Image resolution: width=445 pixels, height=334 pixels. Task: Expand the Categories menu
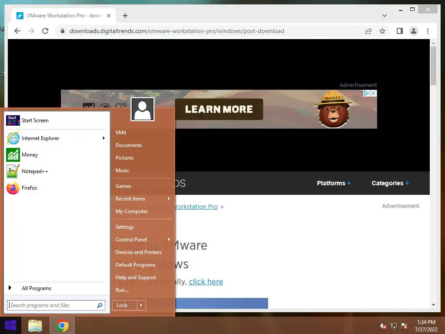390,183
